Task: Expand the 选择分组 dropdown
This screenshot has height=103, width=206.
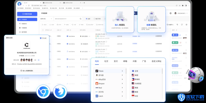Action: (46, 19)
